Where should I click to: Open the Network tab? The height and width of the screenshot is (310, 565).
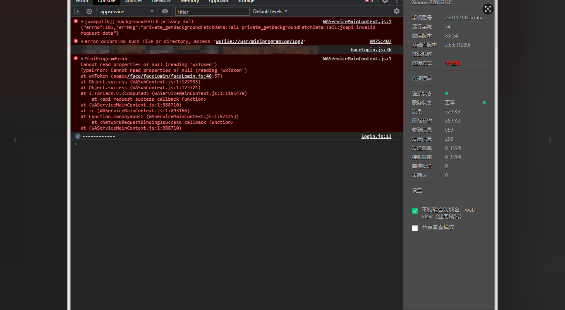click(x=161, y=1)
